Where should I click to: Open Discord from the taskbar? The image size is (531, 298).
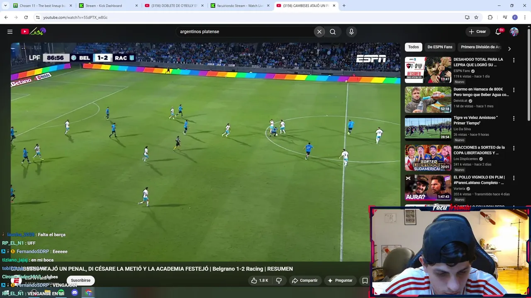pos(75,293)
